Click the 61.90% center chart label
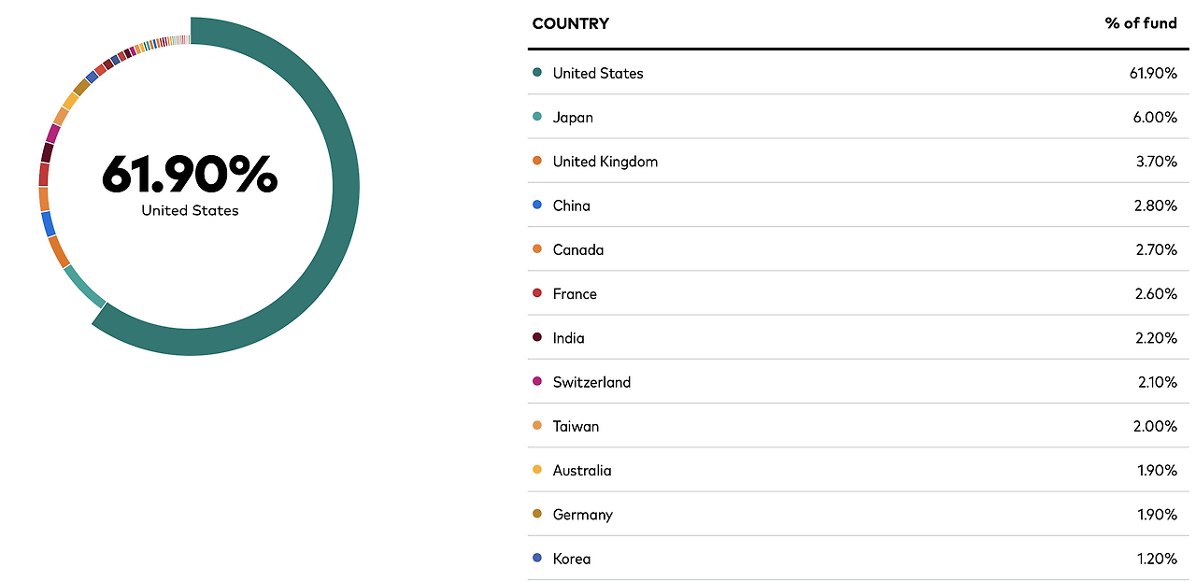The width and height of the screenshot is (1196, 581). (190, 174)
